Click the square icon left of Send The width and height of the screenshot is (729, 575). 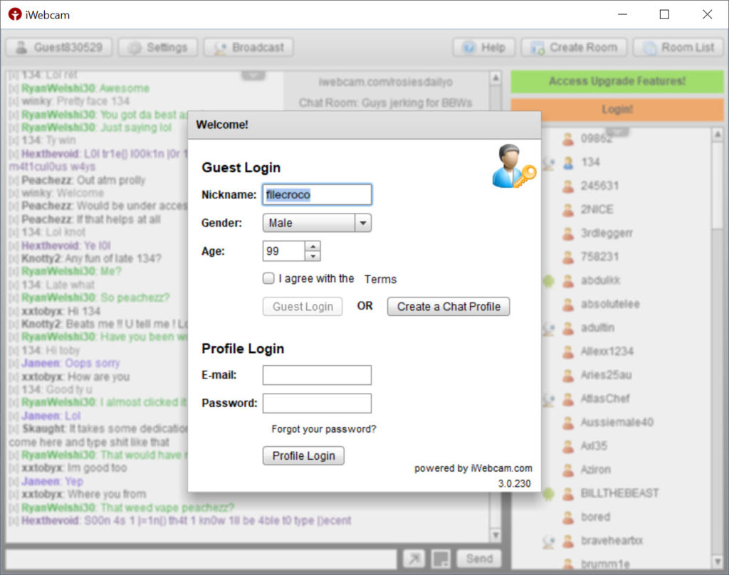tap(441, 559)
